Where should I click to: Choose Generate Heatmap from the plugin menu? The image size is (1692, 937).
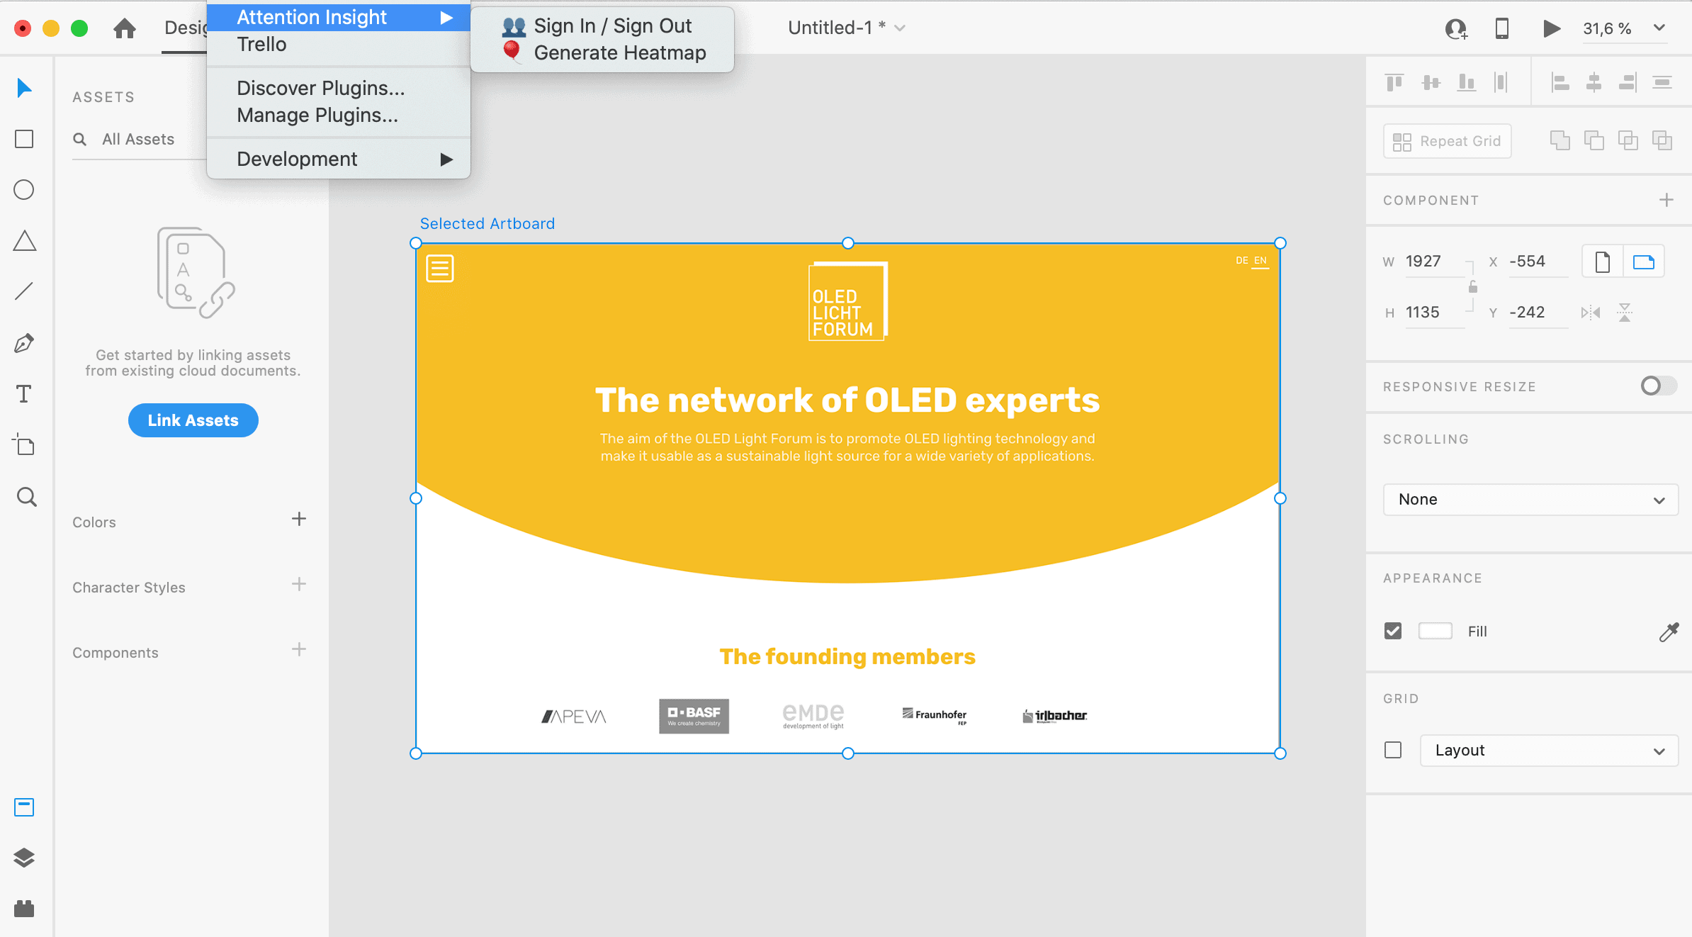click(x=620, y=52)
